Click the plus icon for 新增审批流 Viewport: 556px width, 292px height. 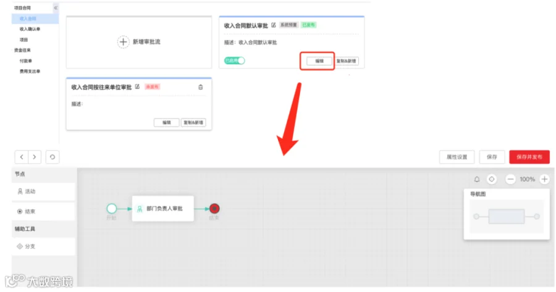coord(123,42)
